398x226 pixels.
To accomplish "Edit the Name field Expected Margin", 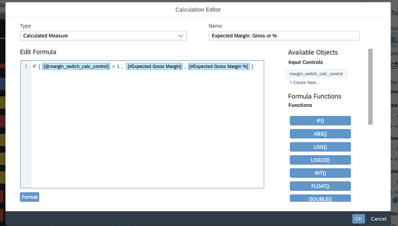I will pos(284,36).
